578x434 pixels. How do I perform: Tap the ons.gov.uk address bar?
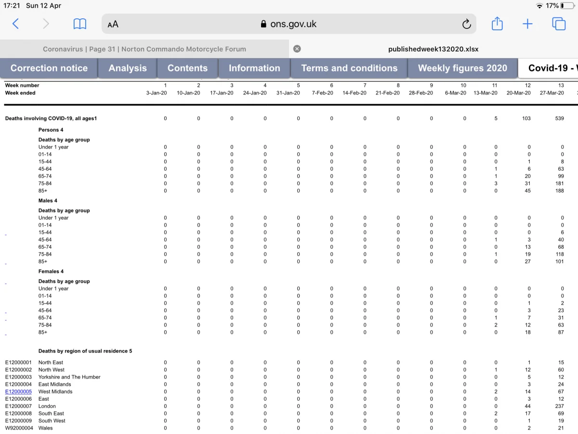click(289, 24)
